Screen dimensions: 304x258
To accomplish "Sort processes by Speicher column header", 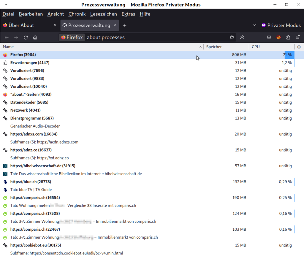I will click(226, 47).
